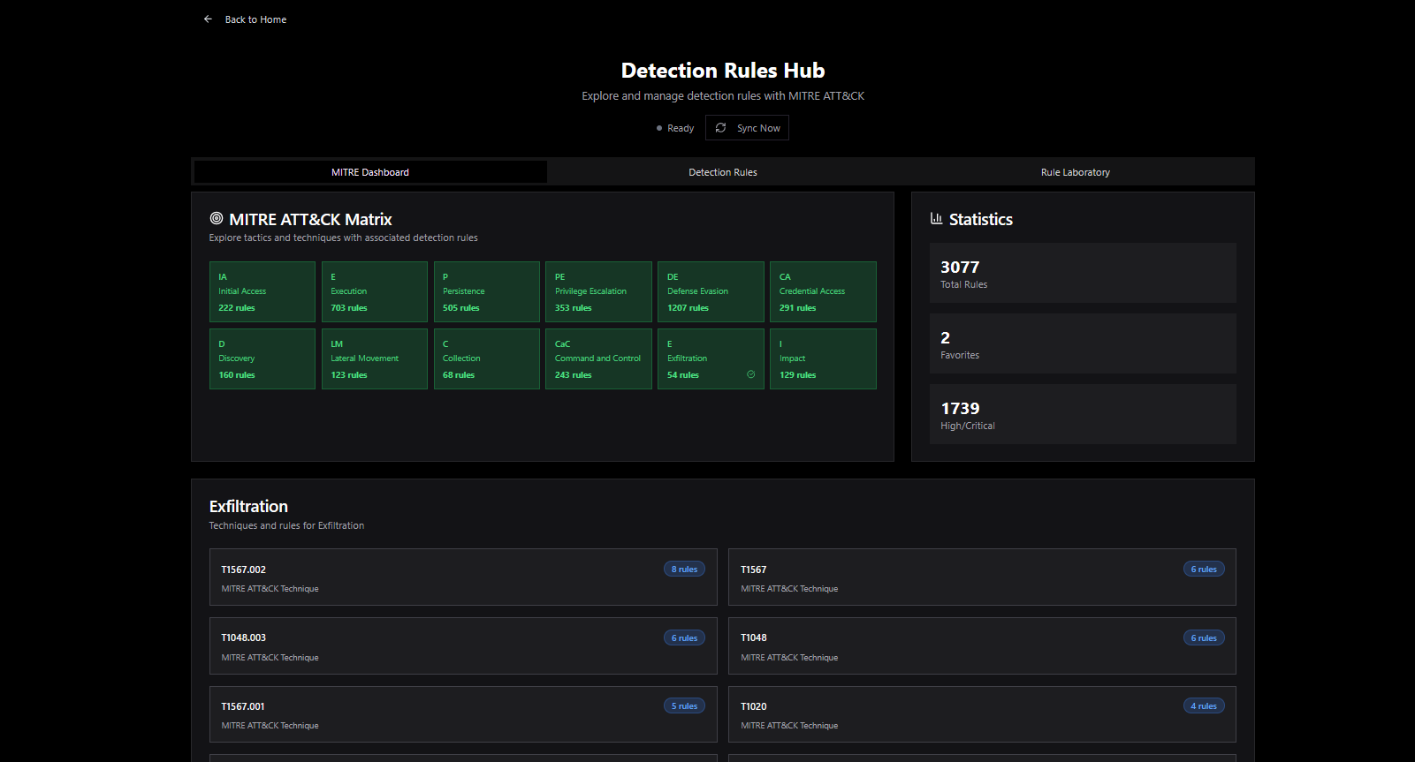Open the Defense Evasion tactic with 1207 rules
Screen dimensions: 1415x762
pos(711,292)
